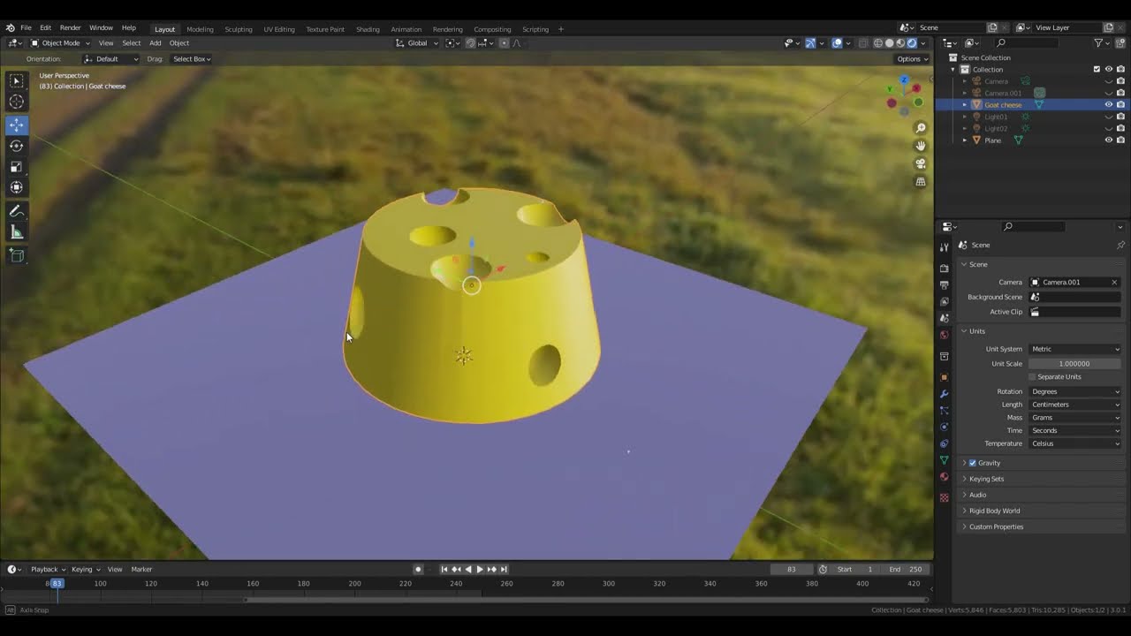Activate the Transform tool

(x=17, y=187)
